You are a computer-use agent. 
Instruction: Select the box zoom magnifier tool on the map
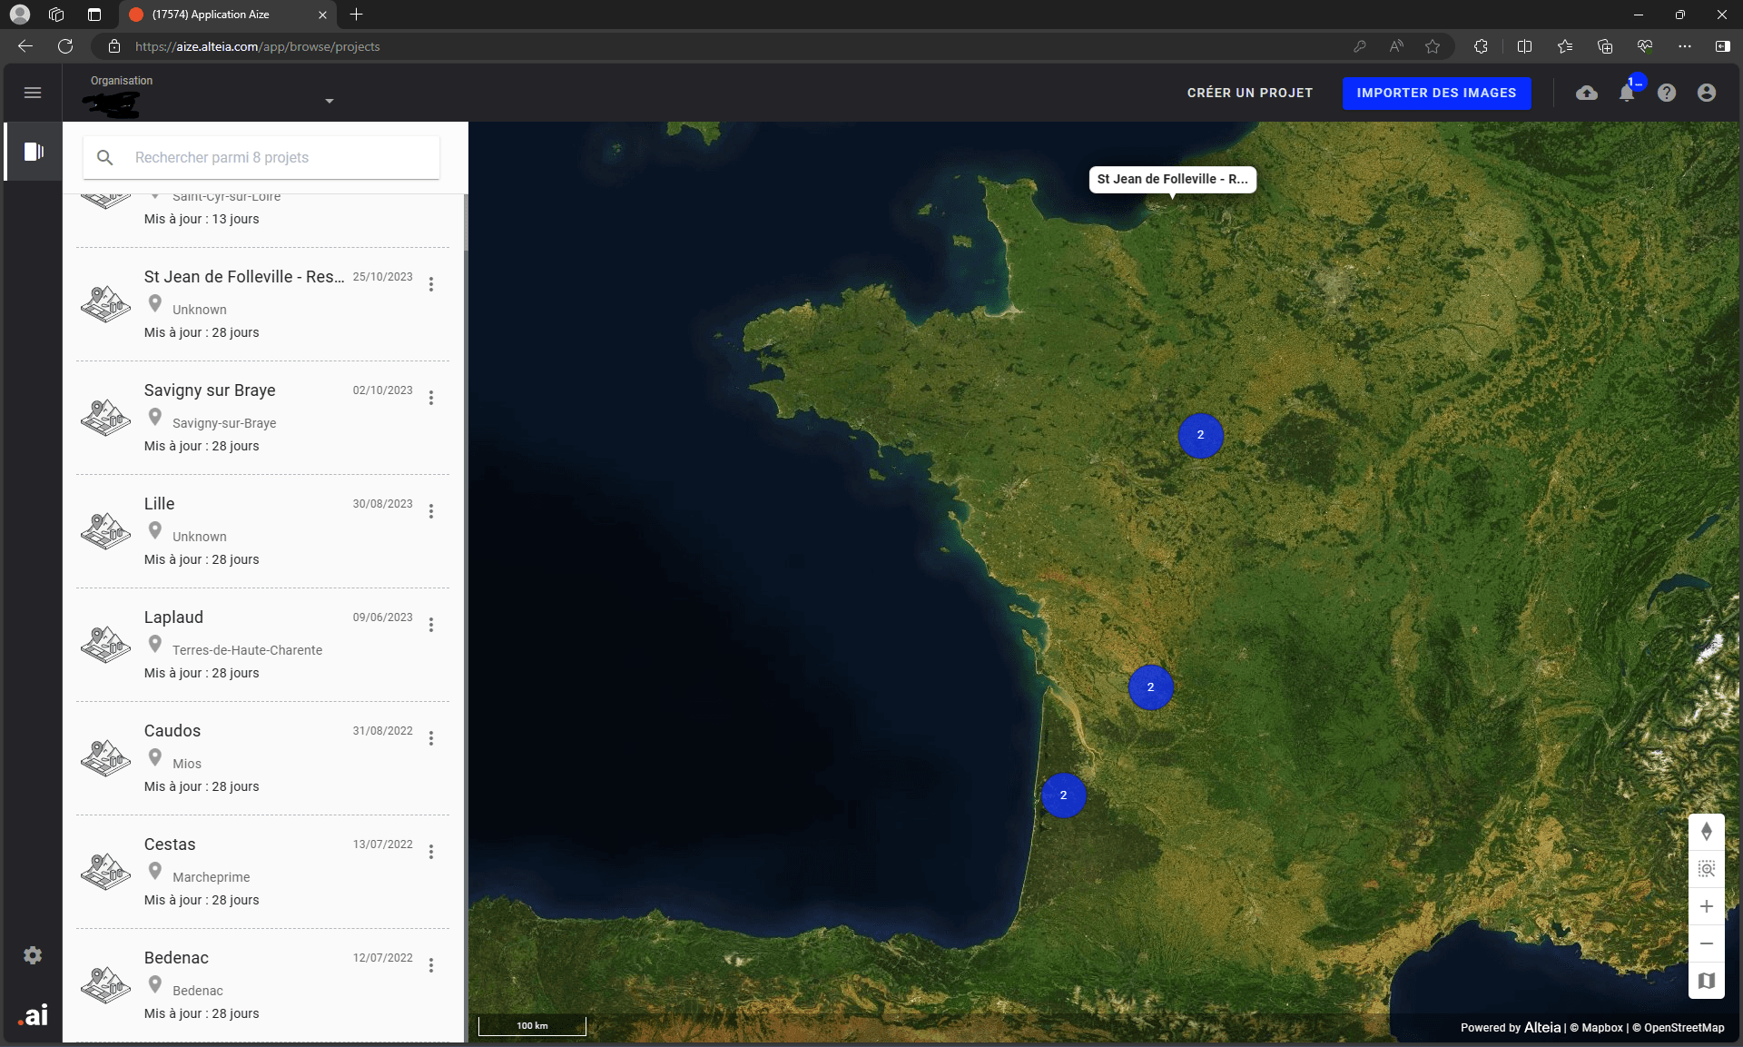click(x=1707, y=869)
